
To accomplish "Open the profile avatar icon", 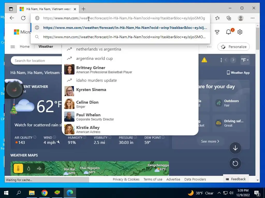I will click(x=240, y=18).
